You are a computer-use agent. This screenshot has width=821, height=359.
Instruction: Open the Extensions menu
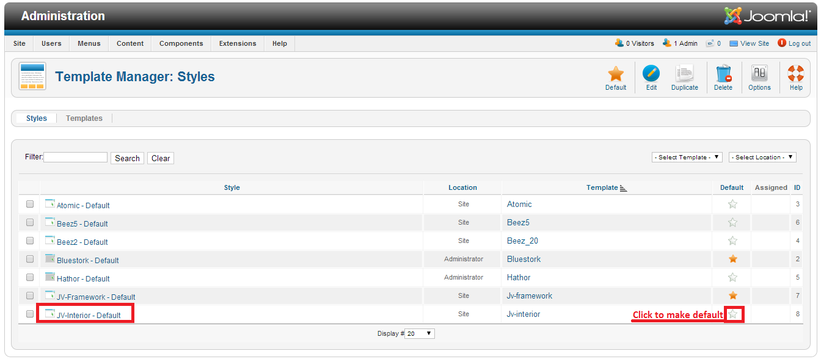pos(238,43)
